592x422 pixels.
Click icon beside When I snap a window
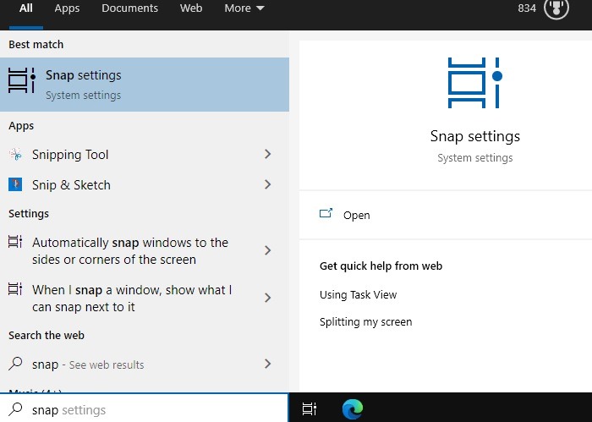coord(15,289)
